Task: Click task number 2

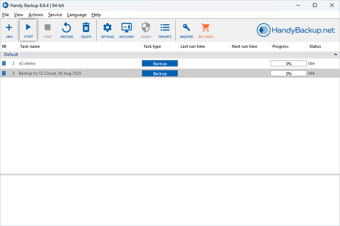Action: 13,63
